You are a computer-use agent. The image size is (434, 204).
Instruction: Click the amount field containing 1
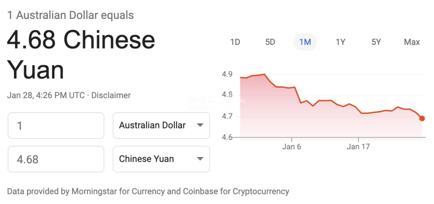(56, 125)
